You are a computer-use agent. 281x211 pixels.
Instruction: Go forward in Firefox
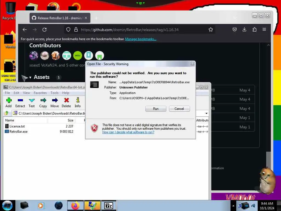point(35,30)
